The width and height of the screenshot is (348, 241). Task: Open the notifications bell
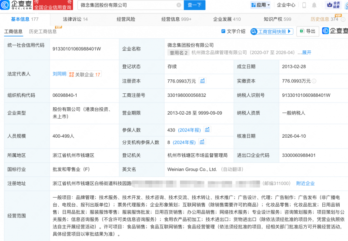click(x=314, y=5)
